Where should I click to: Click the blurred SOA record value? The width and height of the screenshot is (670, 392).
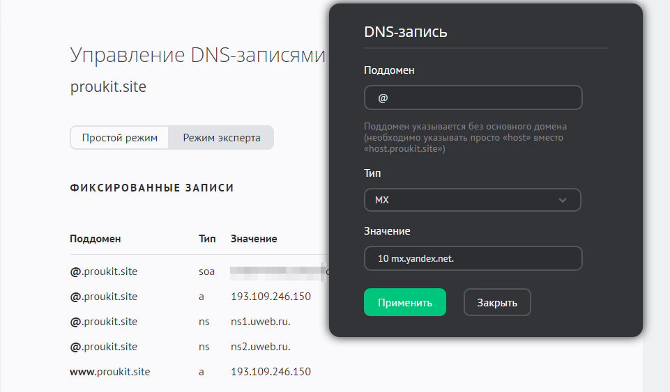point(277,271)
